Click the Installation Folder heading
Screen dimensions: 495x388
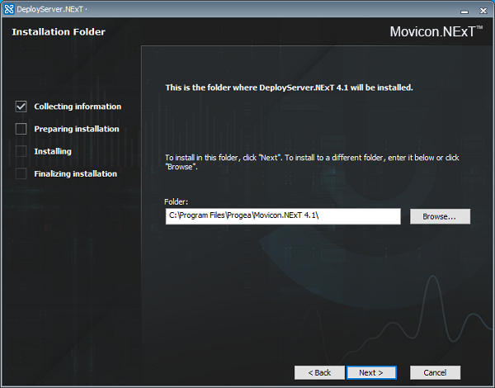[x=59, y=32]
